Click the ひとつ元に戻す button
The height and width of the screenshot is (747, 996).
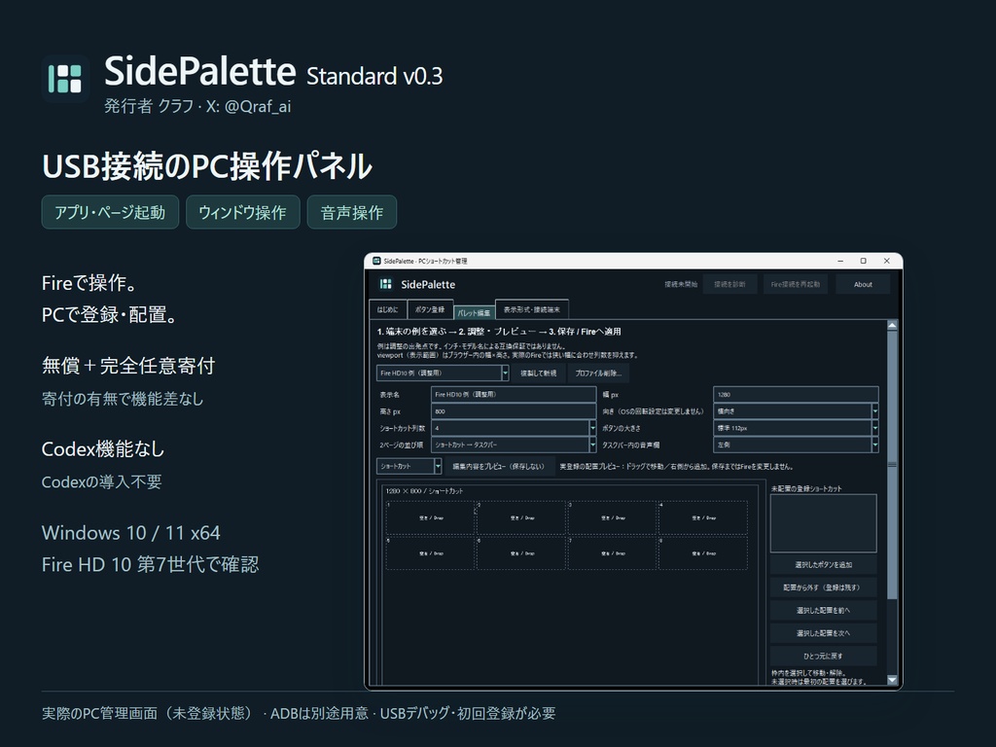[823, 656]
